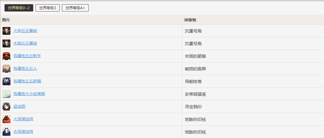The height and width of the screenshot is (138, 324).
Task: Open the 各属性丘丘射手 link
Action: (27, 56)
